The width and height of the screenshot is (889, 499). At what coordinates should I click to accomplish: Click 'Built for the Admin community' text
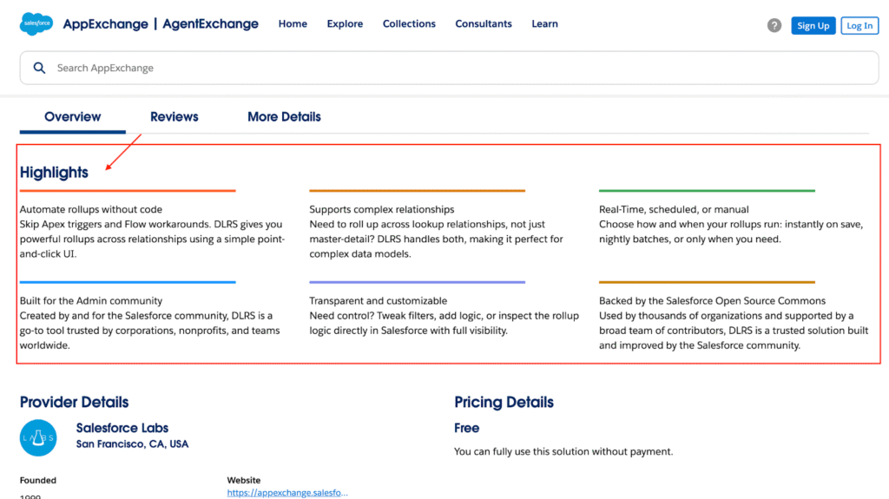[x=90, y=300]
